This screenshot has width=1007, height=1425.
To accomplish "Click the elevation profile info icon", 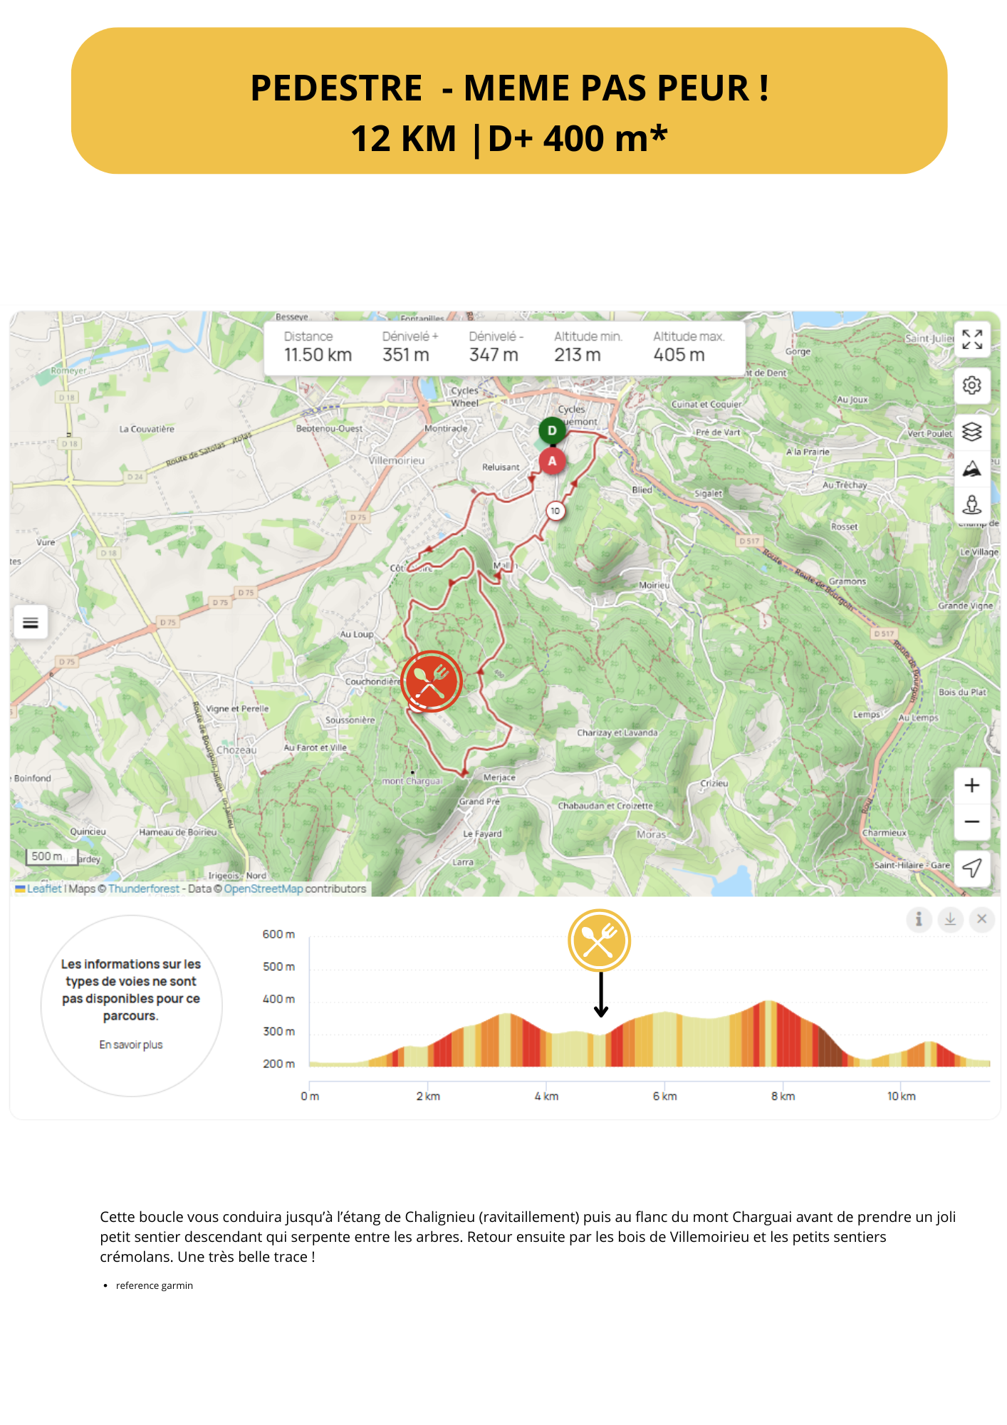I will pyautogui.click(x=919, y=919).
